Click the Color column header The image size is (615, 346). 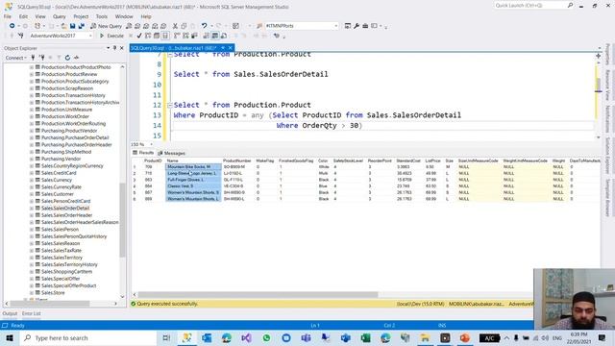(x=323, y=161)
